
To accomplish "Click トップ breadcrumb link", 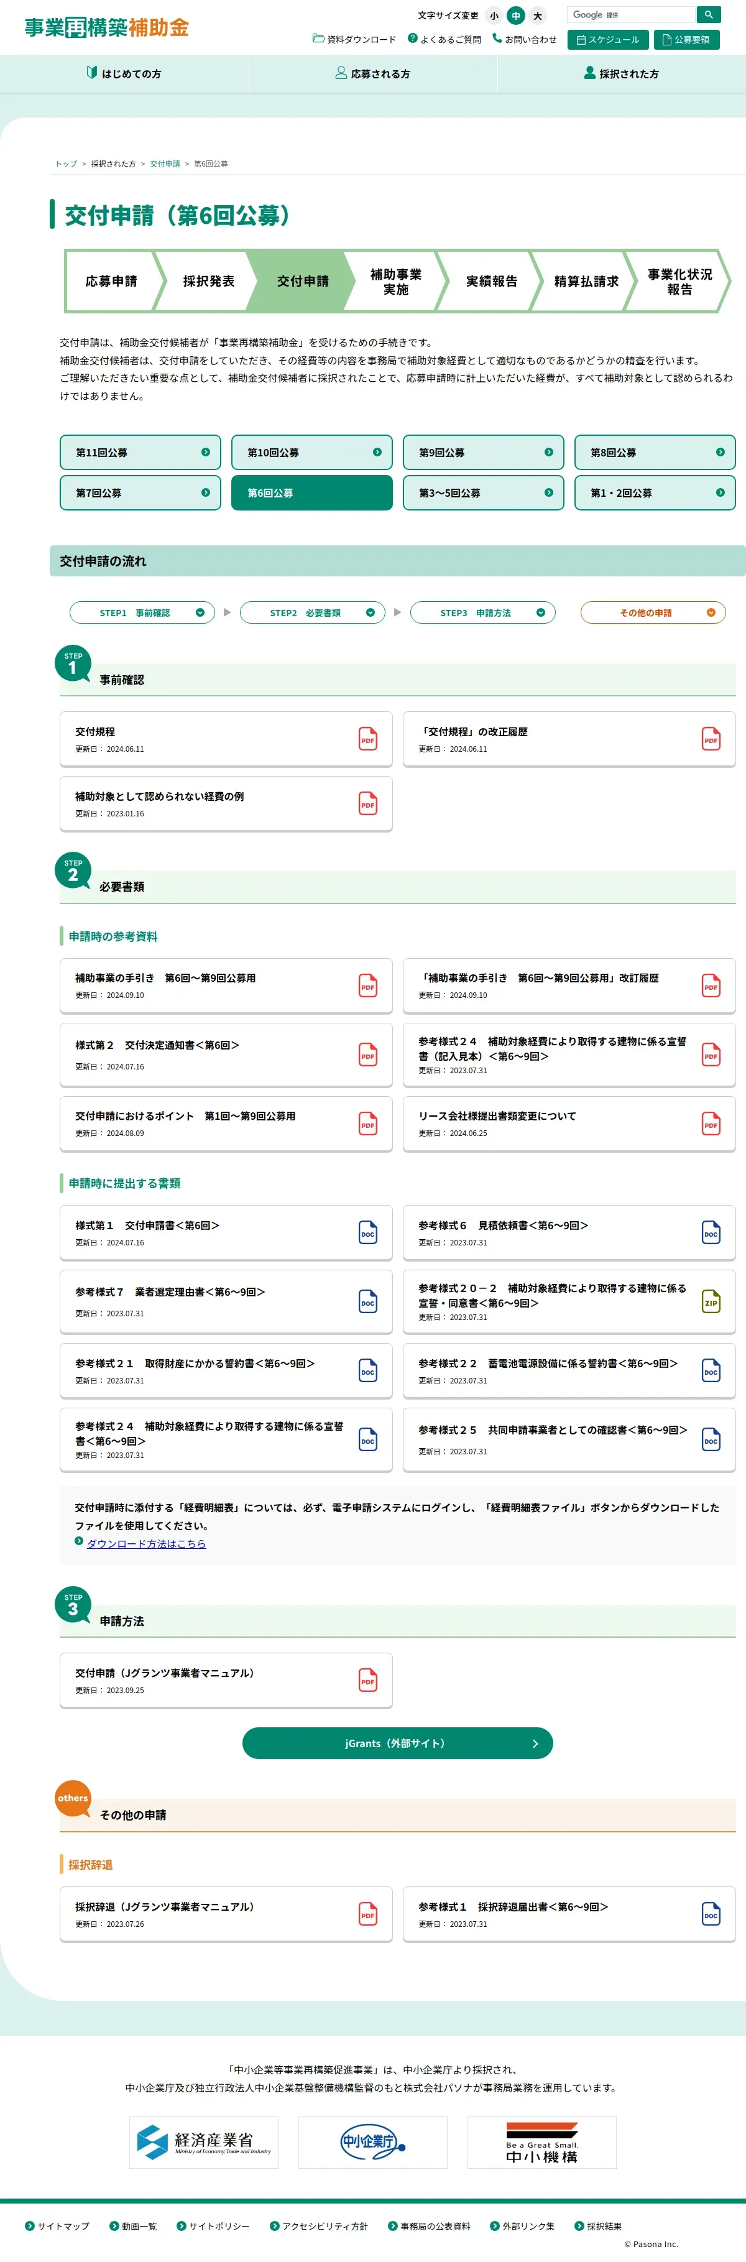I will coord(67,164).
